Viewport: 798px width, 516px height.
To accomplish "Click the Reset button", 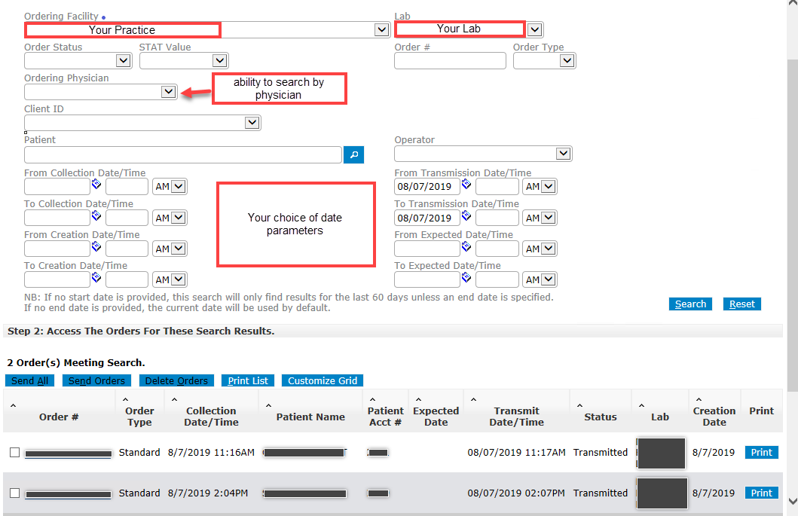I will click(742, 304).
